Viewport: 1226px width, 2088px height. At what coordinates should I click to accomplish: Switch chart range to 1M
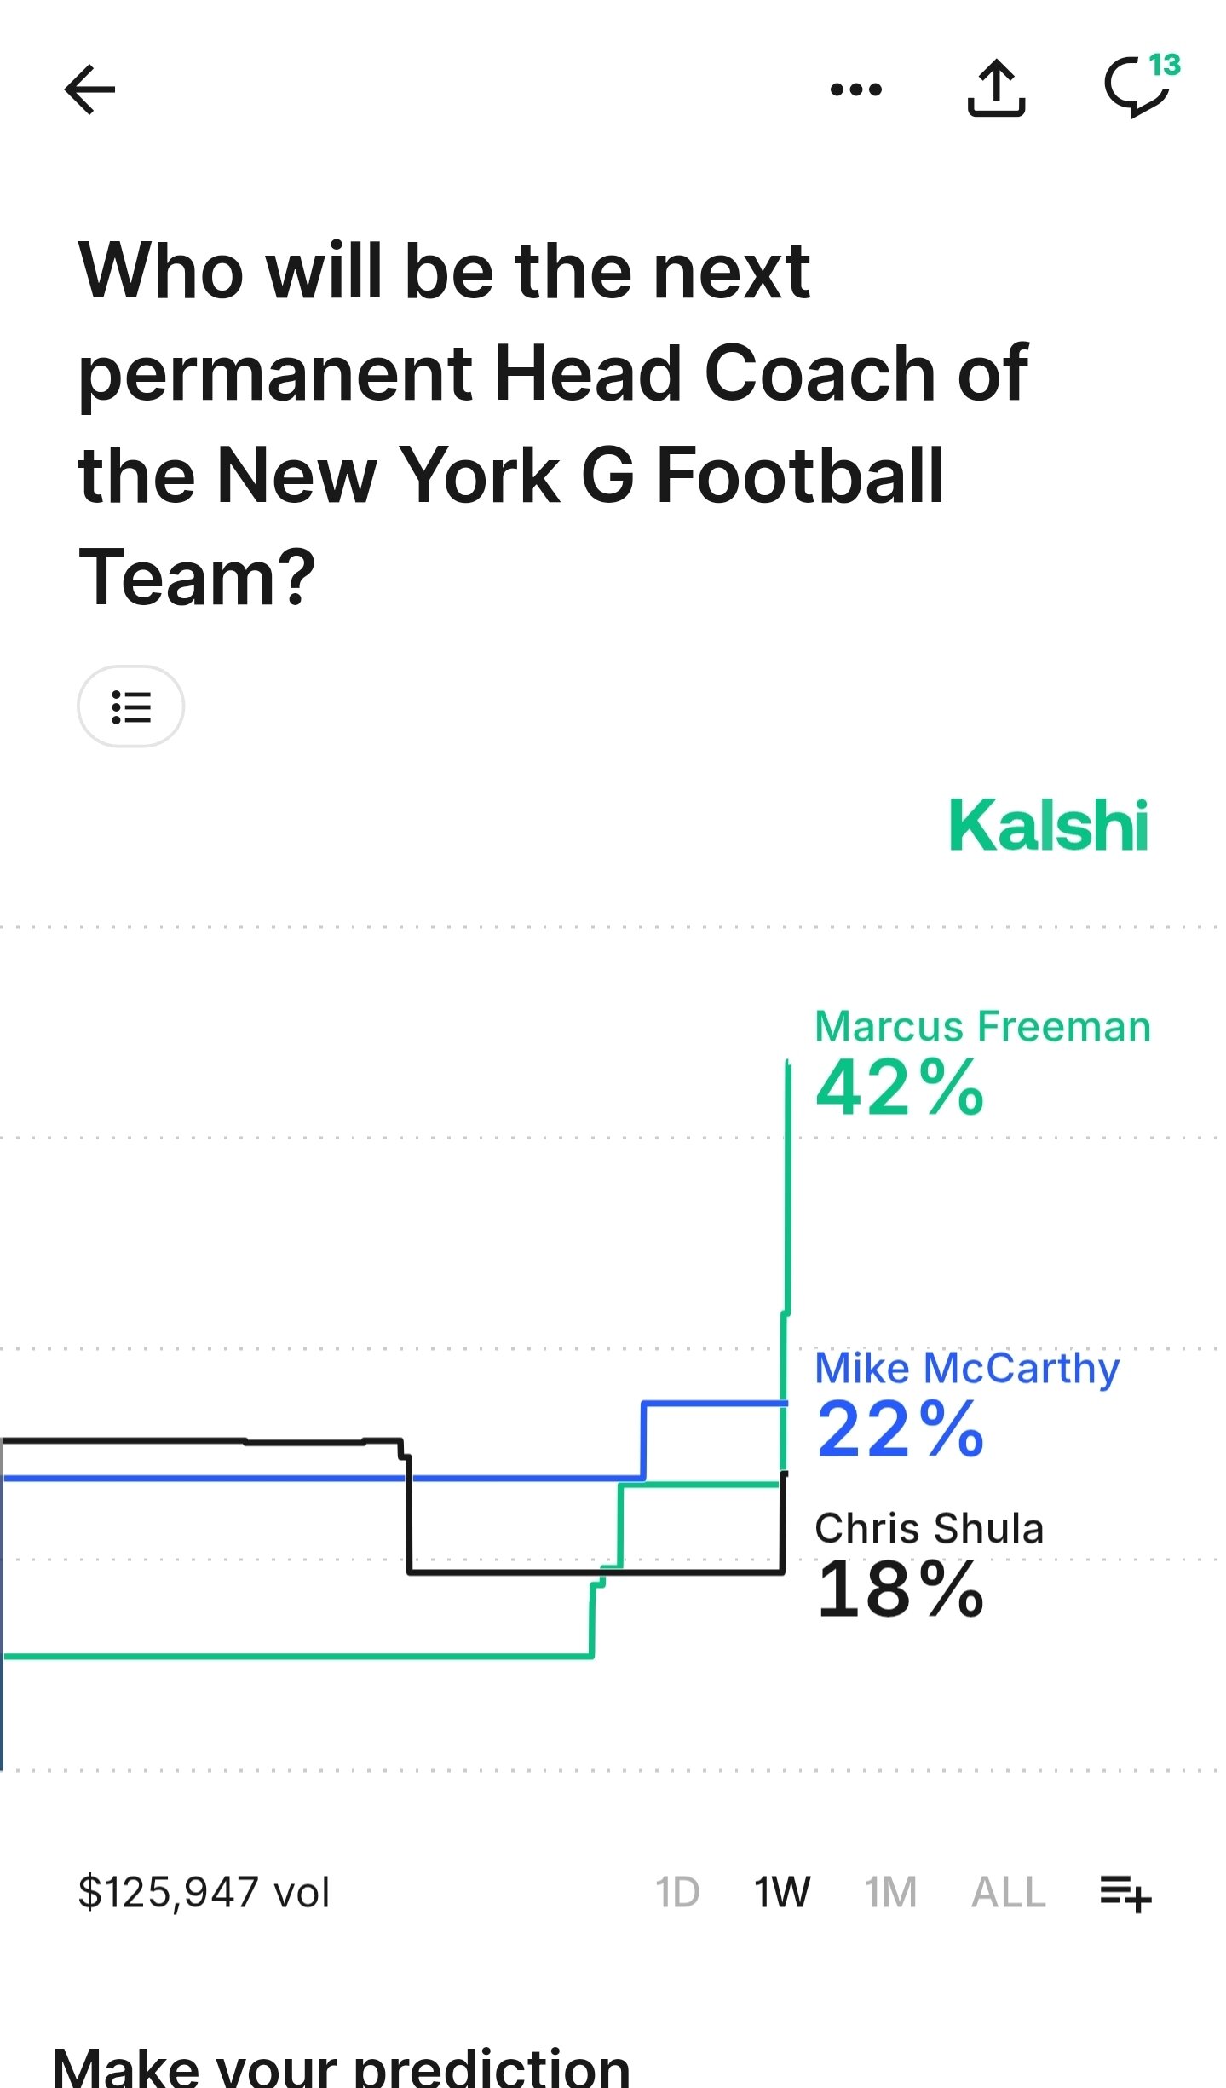(891, 1893)
